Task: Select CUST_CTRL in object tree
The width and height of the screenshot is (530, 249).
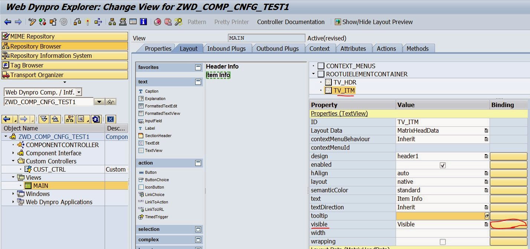Action: point(49,169)
